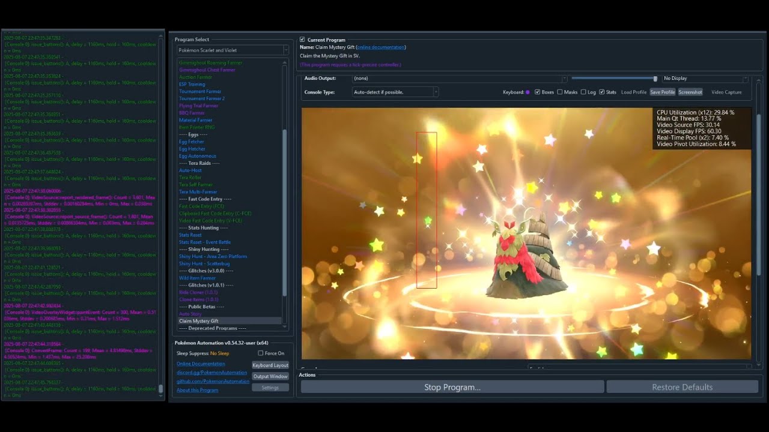The image size is (769, 432).
Task: Click Restore Defaults button
Action: [682, 388]
